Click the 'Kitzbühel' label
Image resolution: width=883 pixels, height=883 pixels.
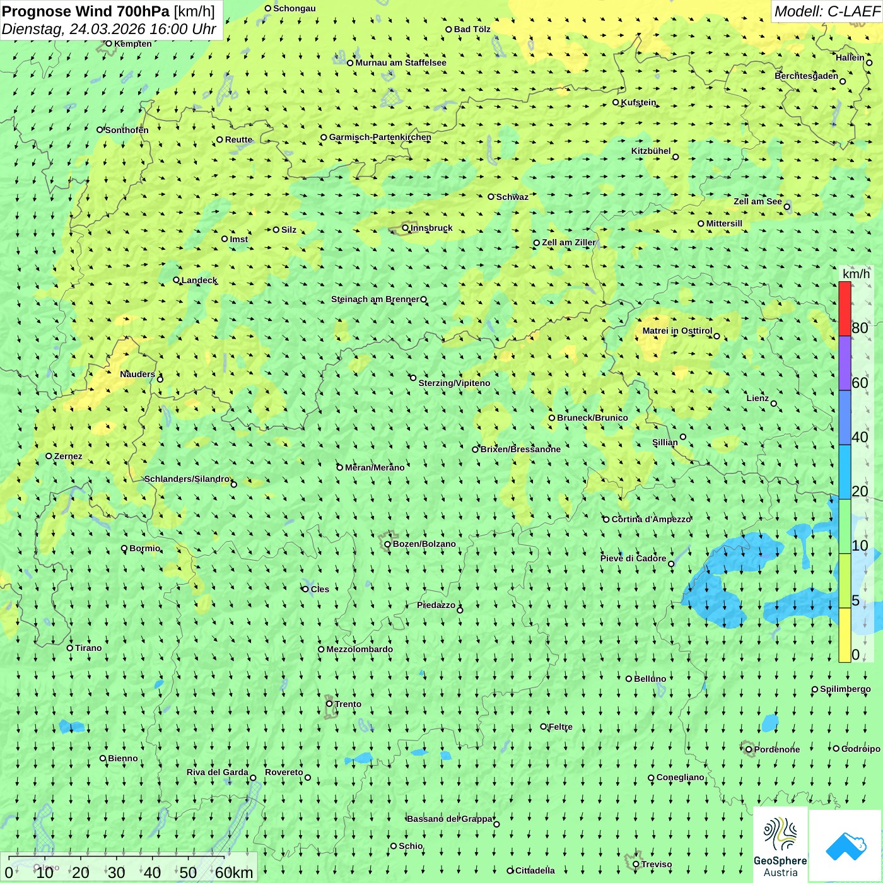[651, 151]
